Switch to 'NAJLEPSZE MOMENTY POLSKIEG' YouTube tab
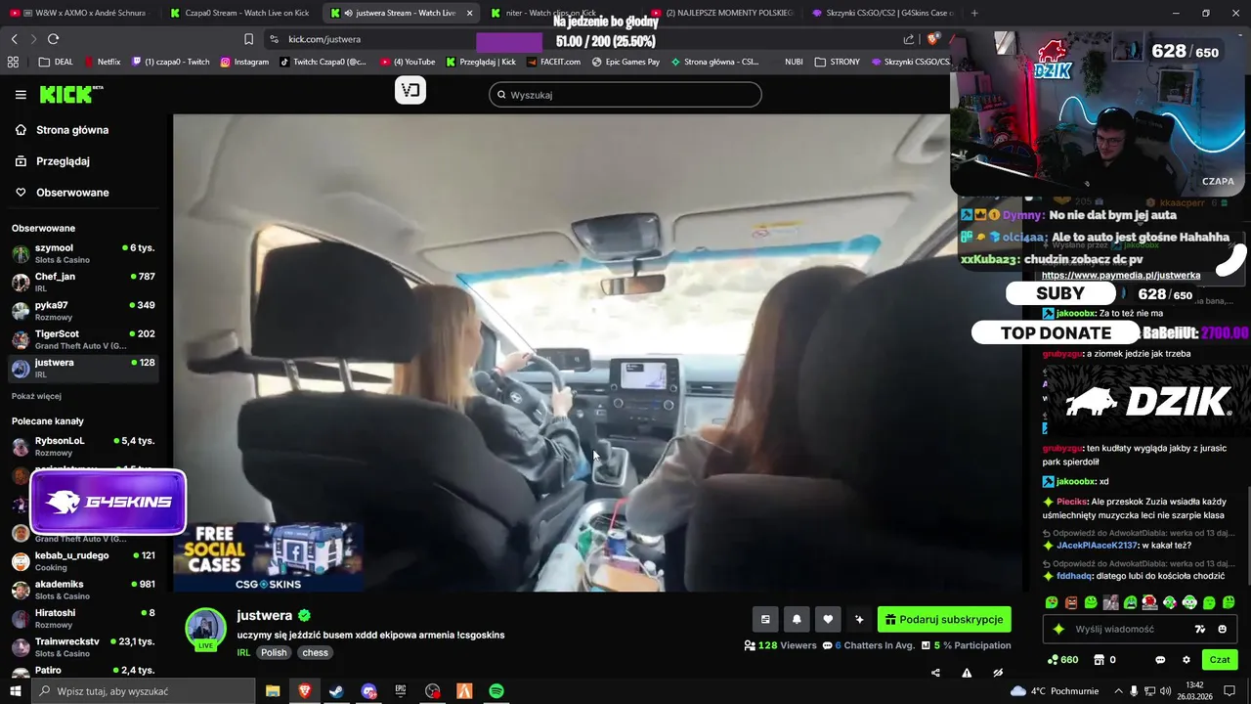Image resolution: width=1251 pixels, height=704 pixels. [x=722, y=13]
